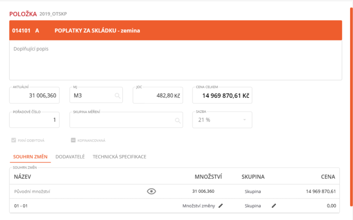Toggle the Kofinancovaná checkbox

73,140
